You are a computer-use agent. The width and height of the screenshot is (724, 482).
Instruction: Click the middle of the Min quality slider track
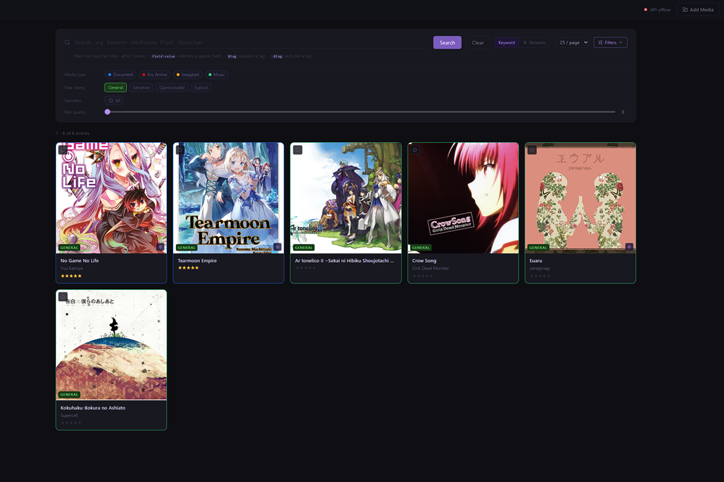click(x=361, y=111)
